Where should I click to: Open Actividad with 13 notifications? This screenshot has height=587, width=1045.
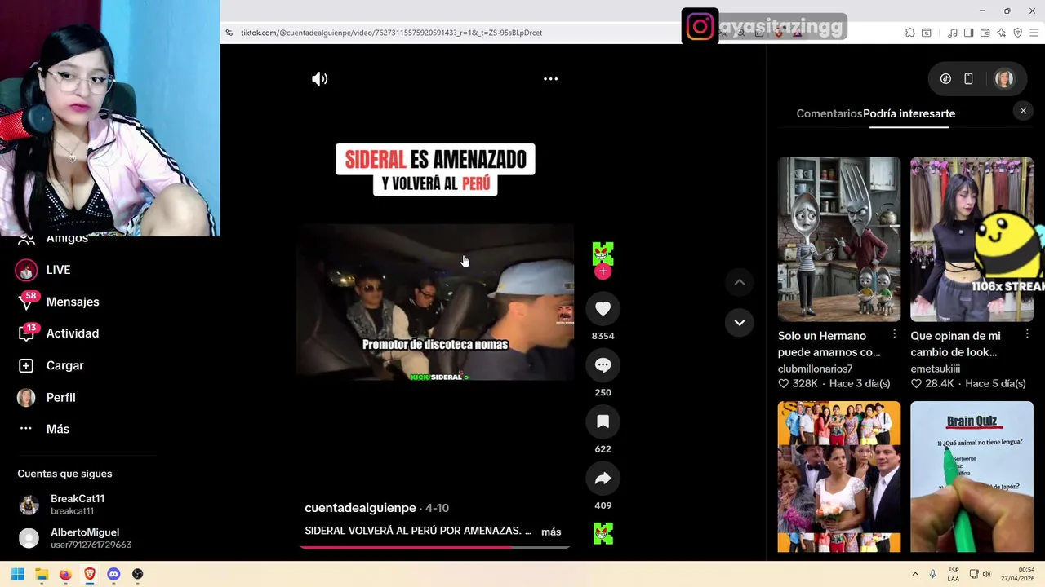[73, 333]
